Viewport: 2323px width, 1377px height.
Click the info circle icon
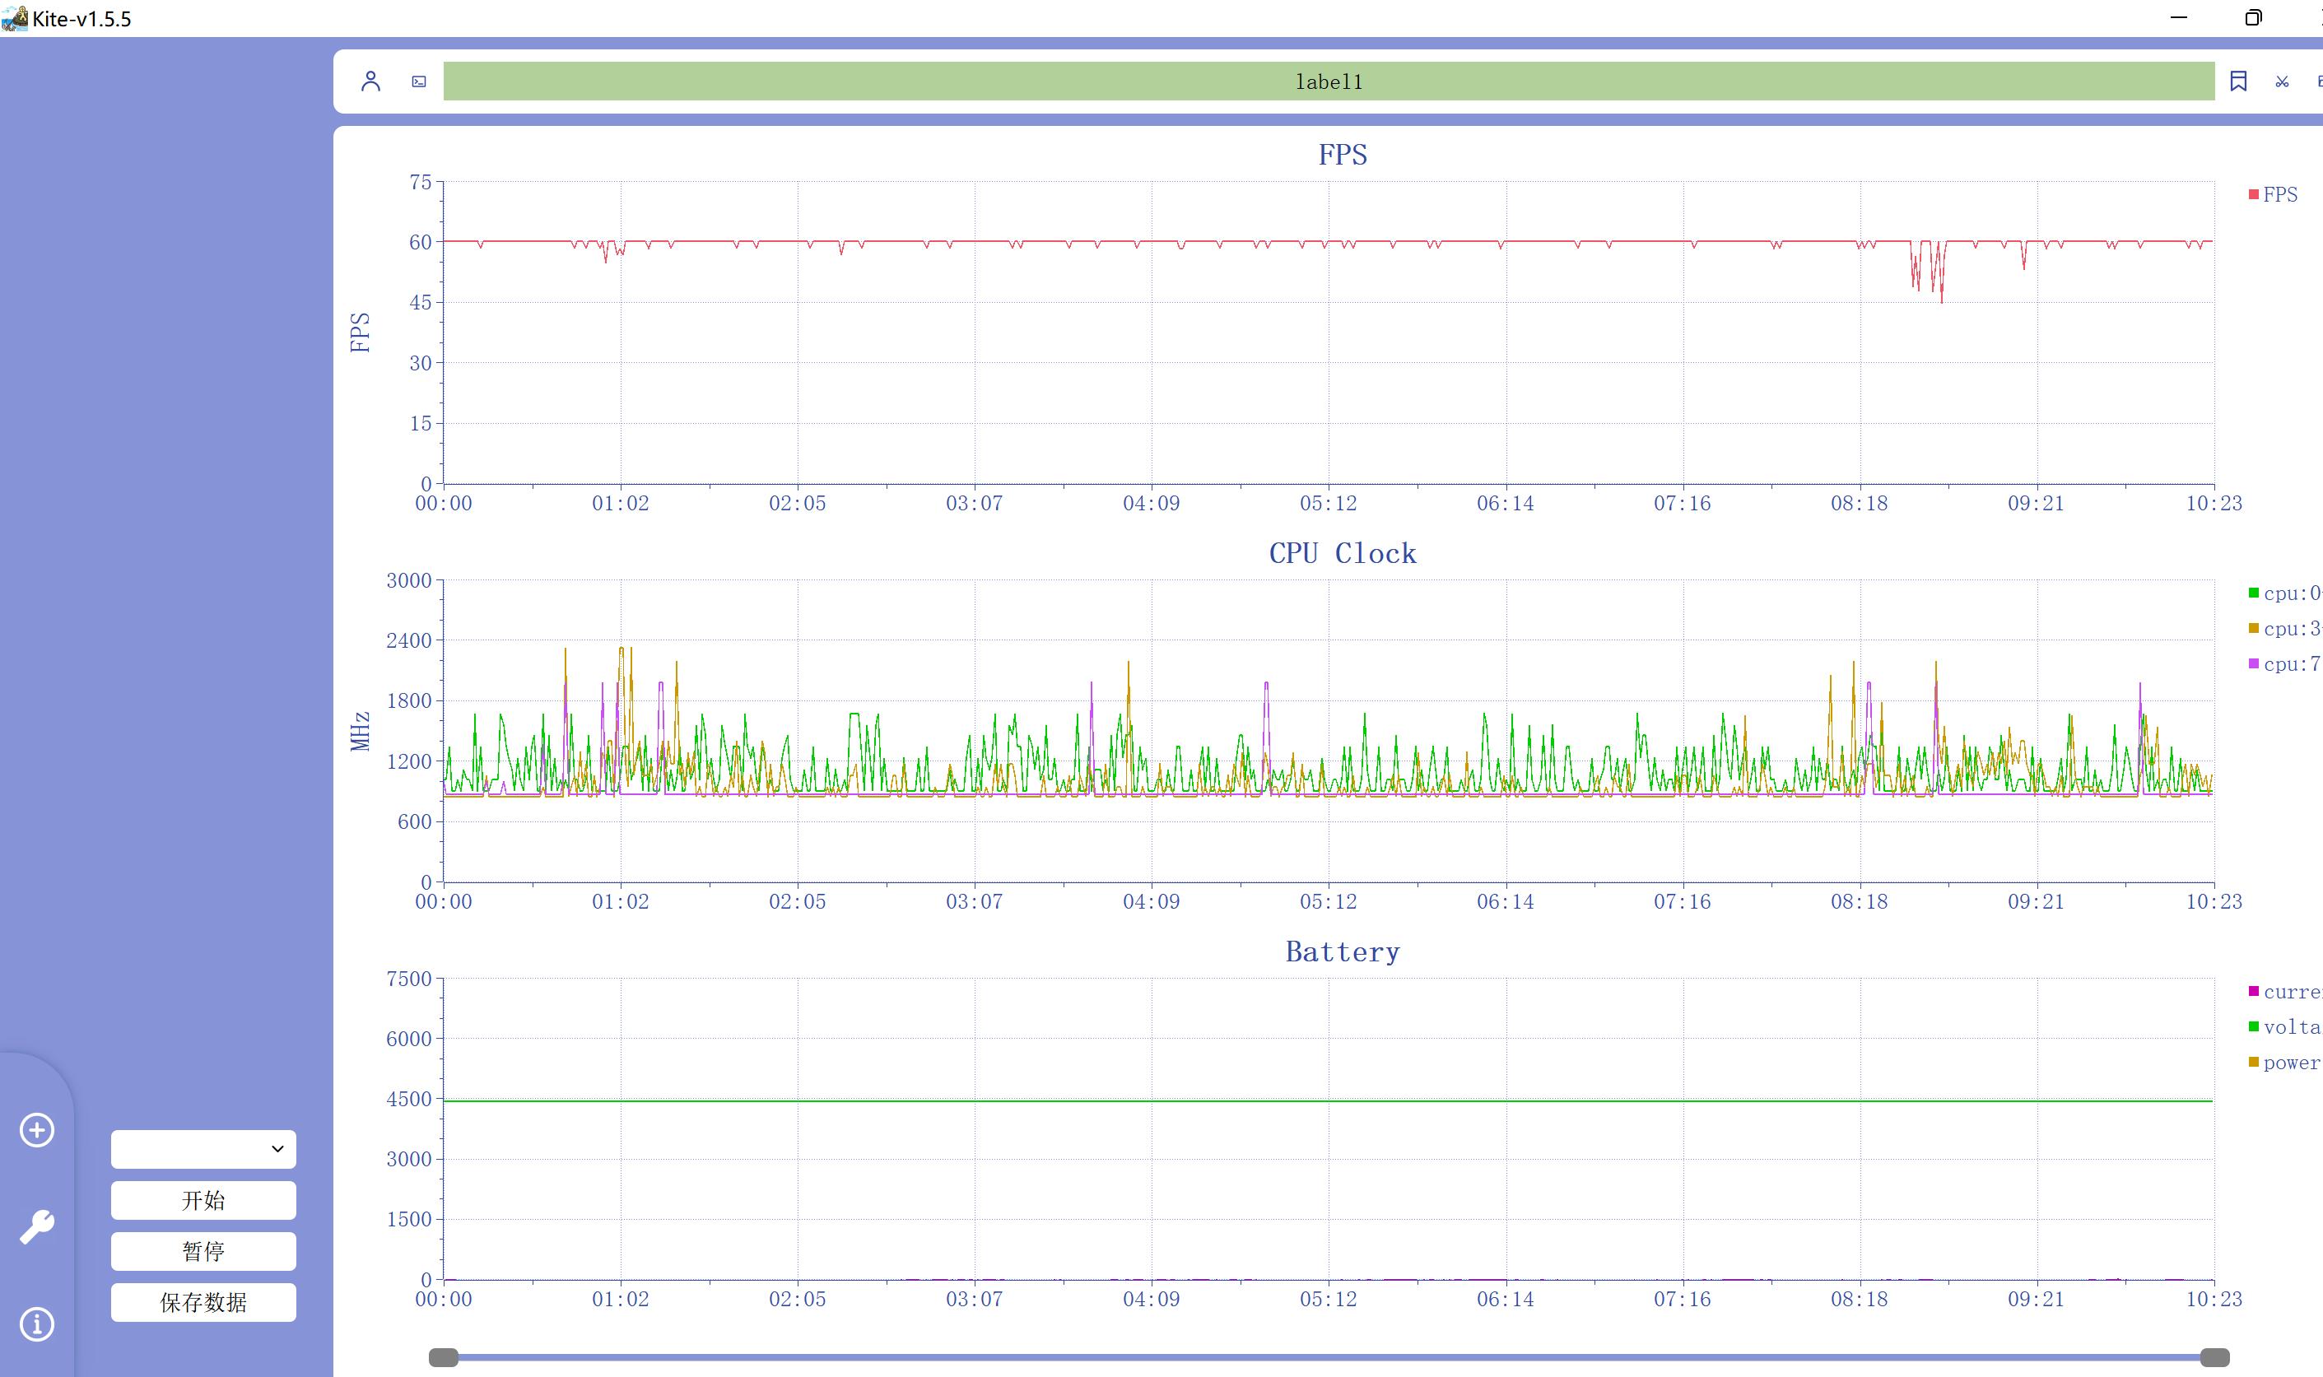coord(37,1324)
